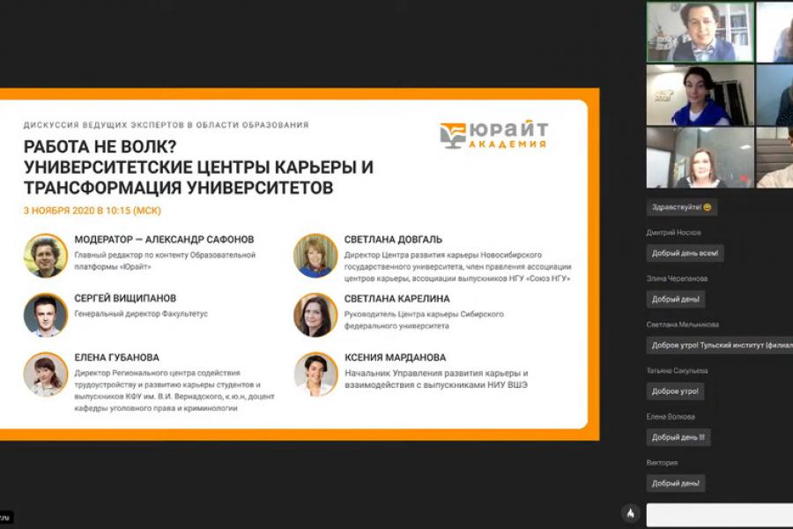793x529 pixels.
Task: Click chat author name 'Элина Черепанова'
Action: (x=677, y=279)
